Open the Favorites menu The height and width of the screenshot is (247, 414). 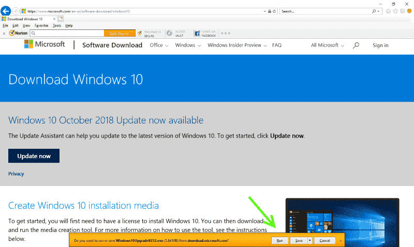[41, 25]
